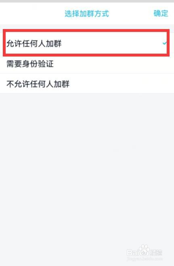This screenshot has height=266, width=174.
Task: Select the 需要身份验证 option
Action: coord(87,64)
